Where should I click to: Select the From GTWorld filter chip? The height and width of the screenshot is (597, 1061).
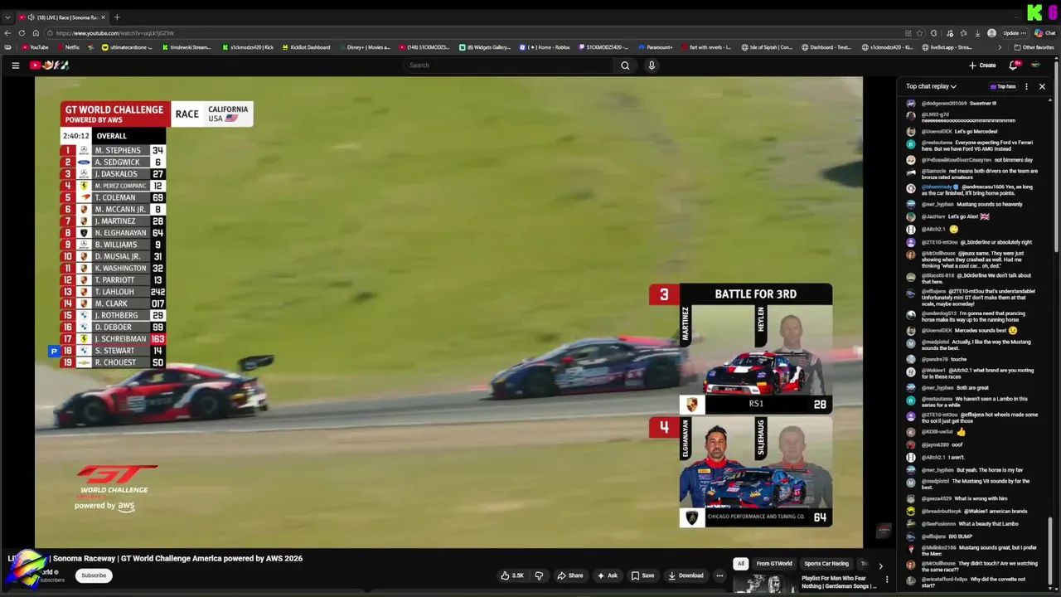click(x=774, y=564)
